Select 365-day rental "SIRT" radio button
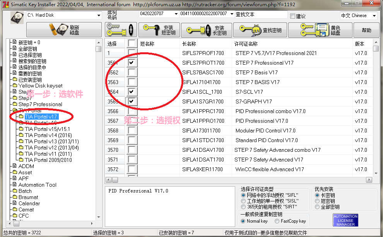Image resolution: width=383 pixels, height=237 pixels. pyautogui.click(x=243, y=207)
